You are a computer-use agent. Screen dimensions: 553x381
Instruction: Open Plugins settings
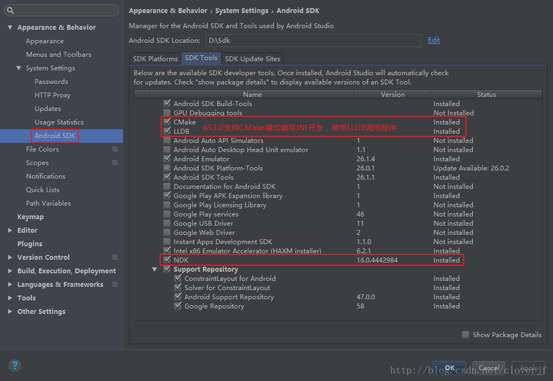pos(30,244)
